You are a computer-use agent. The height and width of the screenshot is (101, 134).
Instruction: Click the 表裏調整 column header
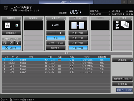click(102, 57)
